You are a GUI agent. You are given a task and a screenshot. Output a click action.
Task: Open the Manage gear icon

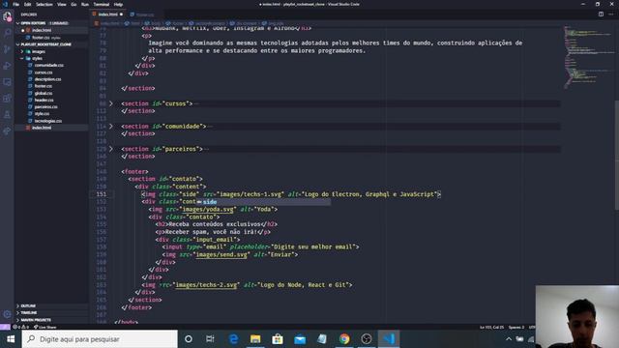tap(7, 314)
